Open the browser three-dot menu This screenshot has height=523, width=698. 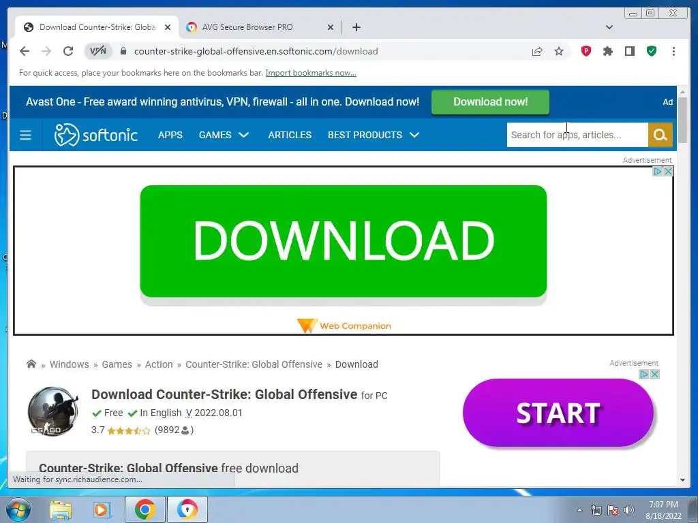point(673,51)
